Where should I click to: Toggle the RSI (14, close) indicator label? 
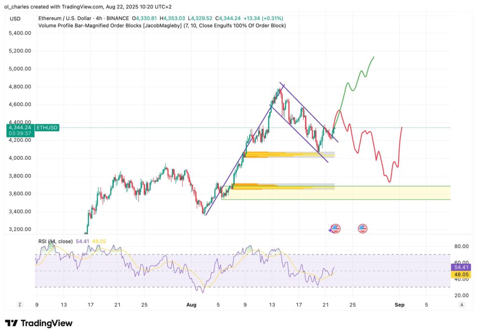click(55, 241)
